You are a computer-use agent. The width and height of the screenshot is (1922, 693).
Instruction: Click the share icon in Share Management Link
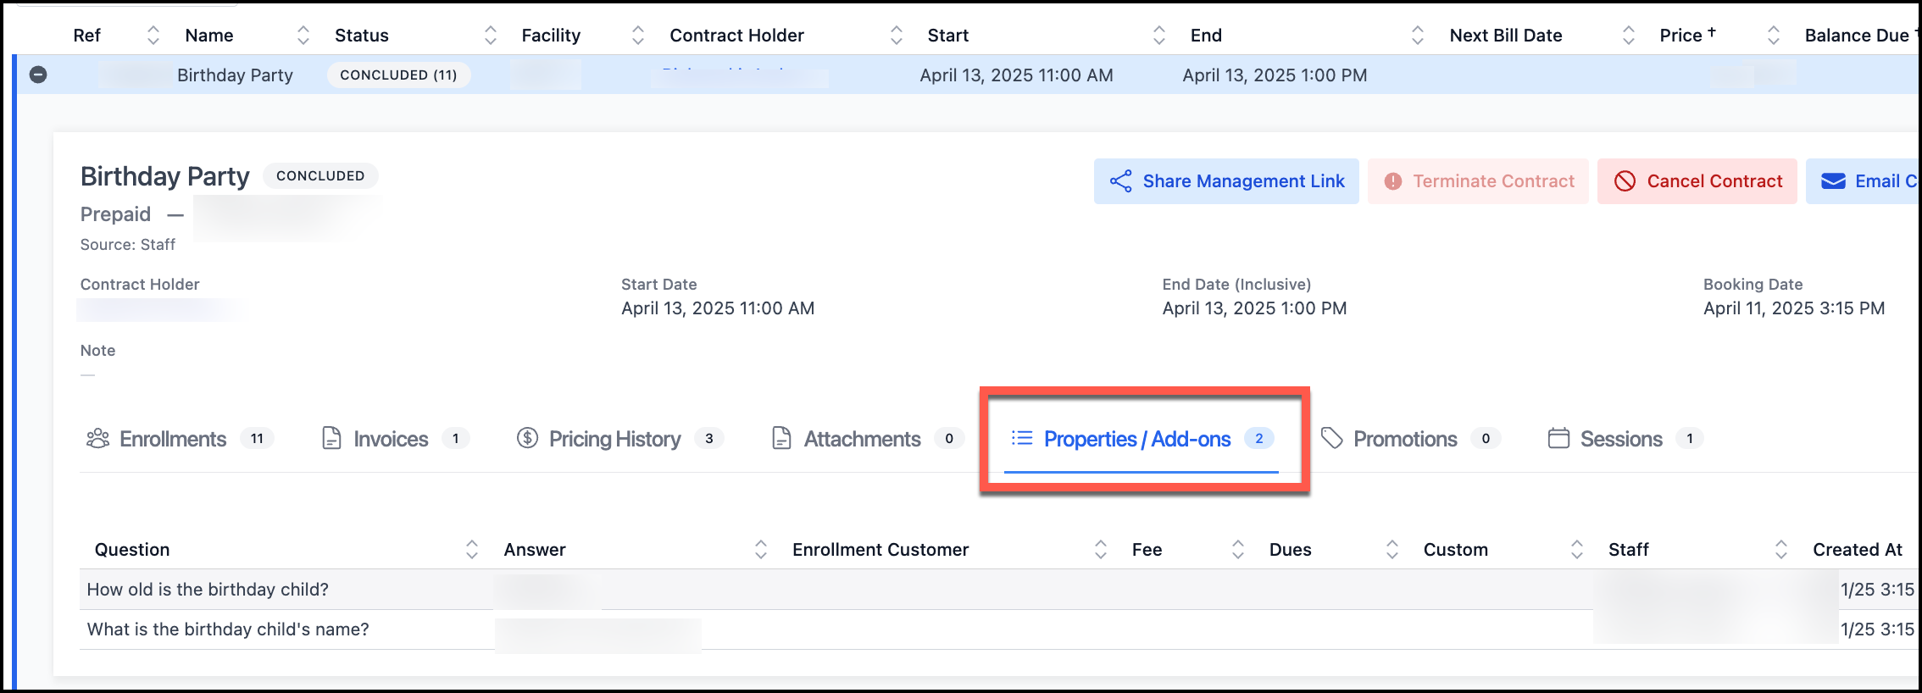click(x=1120, y=181)
